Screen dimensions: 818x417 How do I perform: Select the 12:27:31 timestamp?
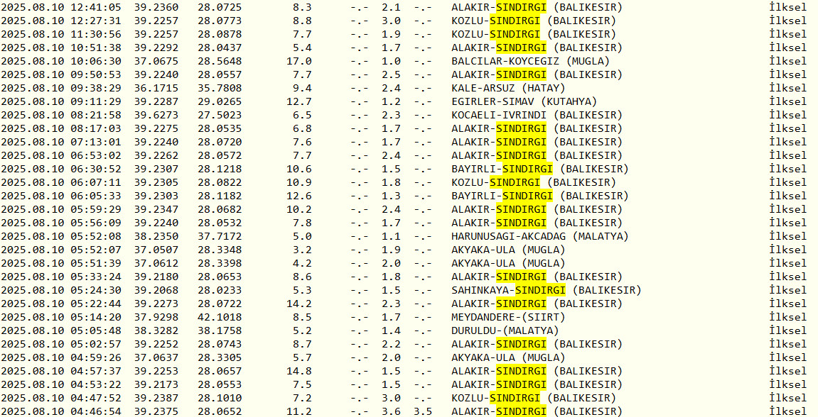click(x=95, y=21)
